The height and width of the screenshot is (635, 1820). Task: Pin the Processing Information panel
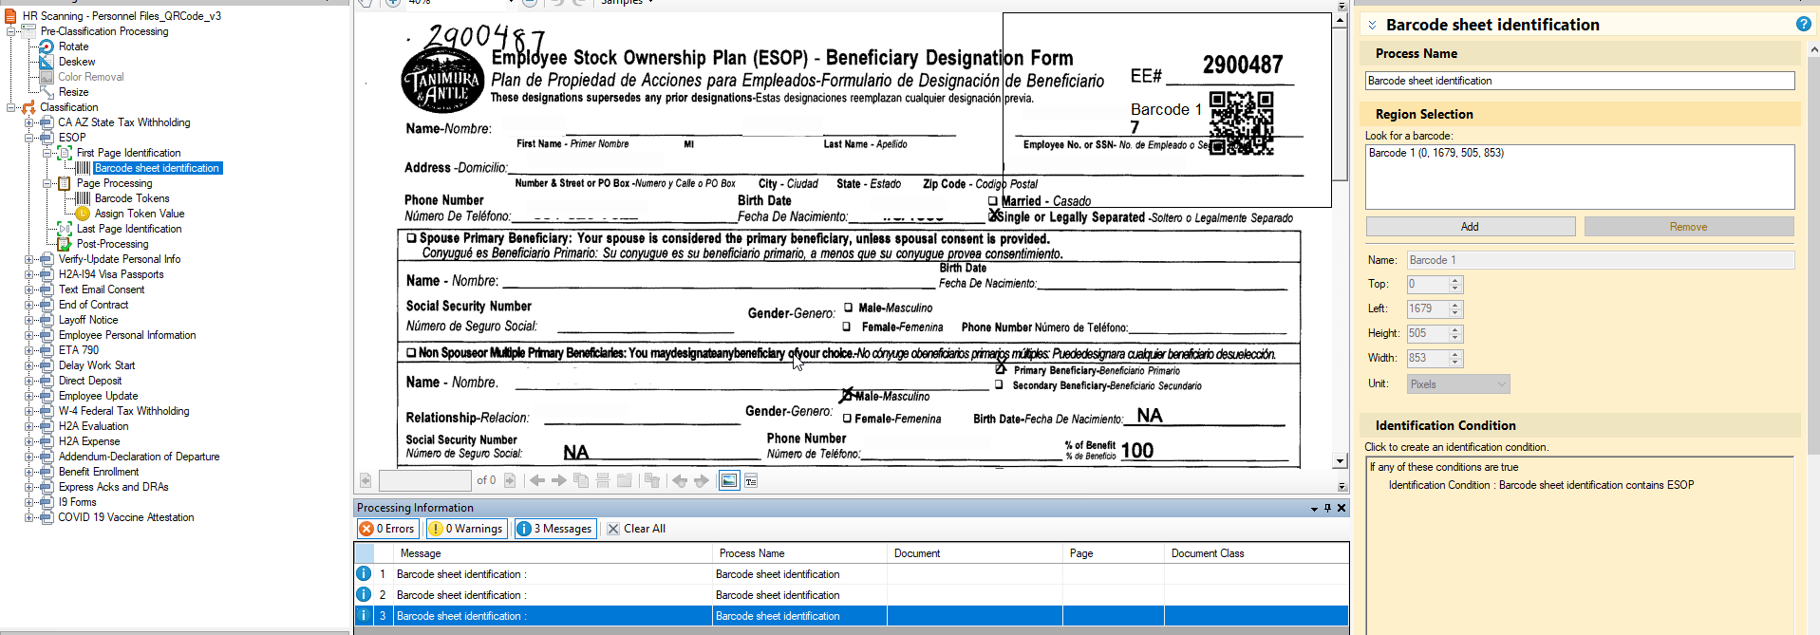1327,508
